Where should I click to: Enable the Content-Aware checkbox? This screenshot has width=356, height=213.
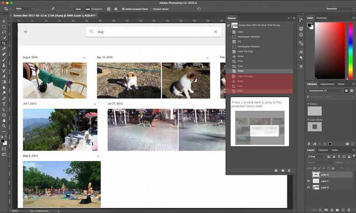coord(152,9)
